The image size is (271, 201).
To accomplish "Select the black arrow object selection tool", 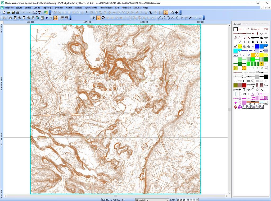I will (94, 18).
